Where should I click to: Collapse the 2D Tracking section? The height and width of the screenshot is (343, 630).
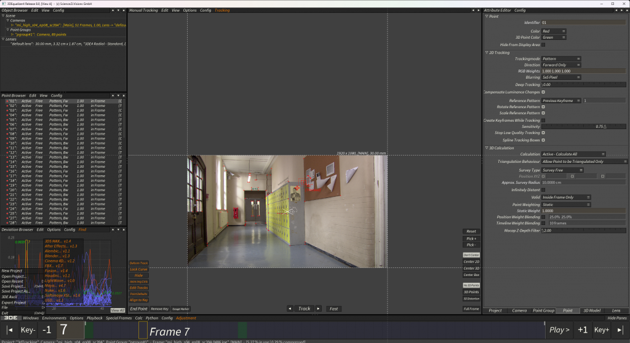(x=487, y=53)
